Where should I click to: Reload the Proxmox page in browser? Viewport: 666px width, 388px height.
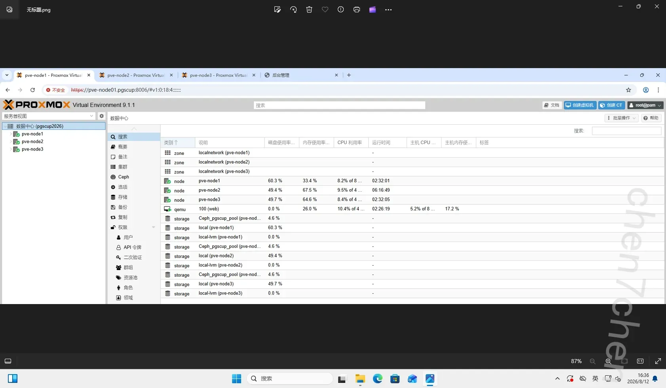click(x=32, y=90)
